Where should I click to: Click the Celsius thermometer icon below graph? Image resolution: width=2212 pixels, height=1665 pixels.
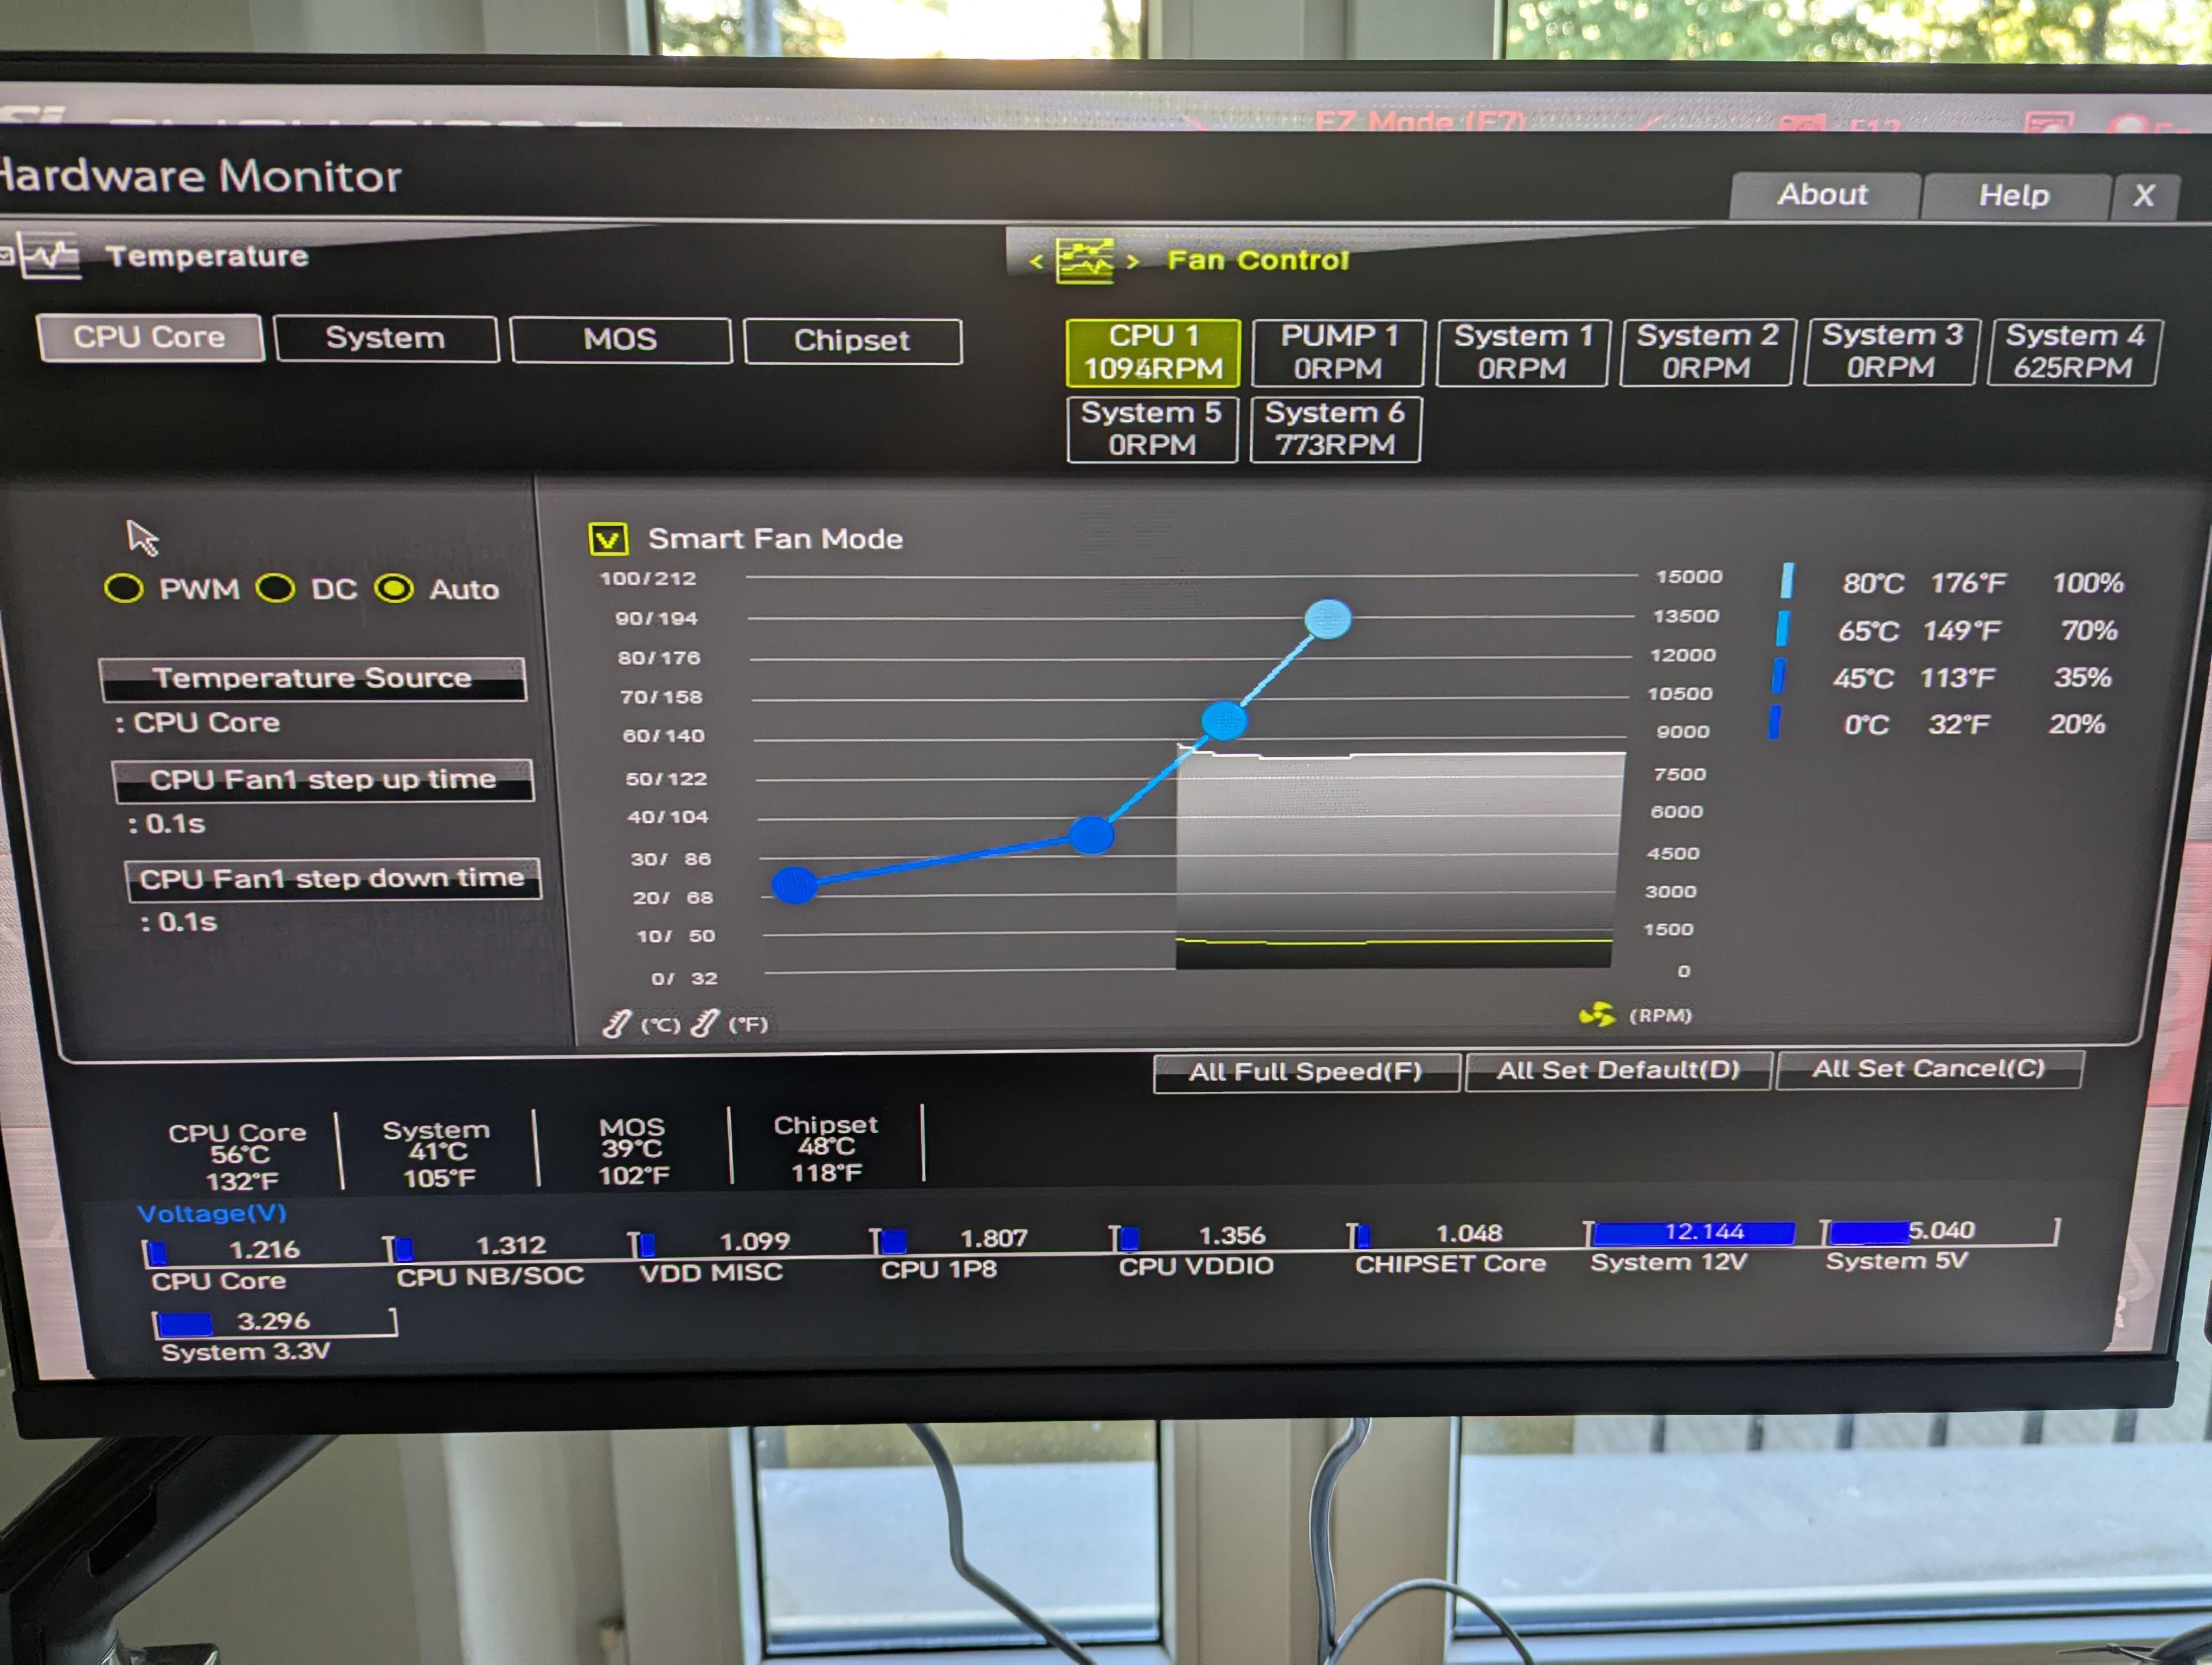616,1023
